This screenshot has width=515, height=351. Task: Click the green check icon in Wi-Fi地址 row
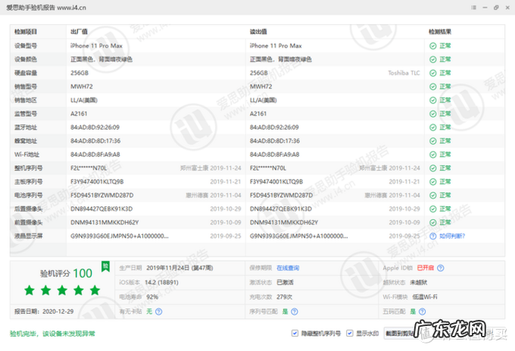[x=433, y=155]
